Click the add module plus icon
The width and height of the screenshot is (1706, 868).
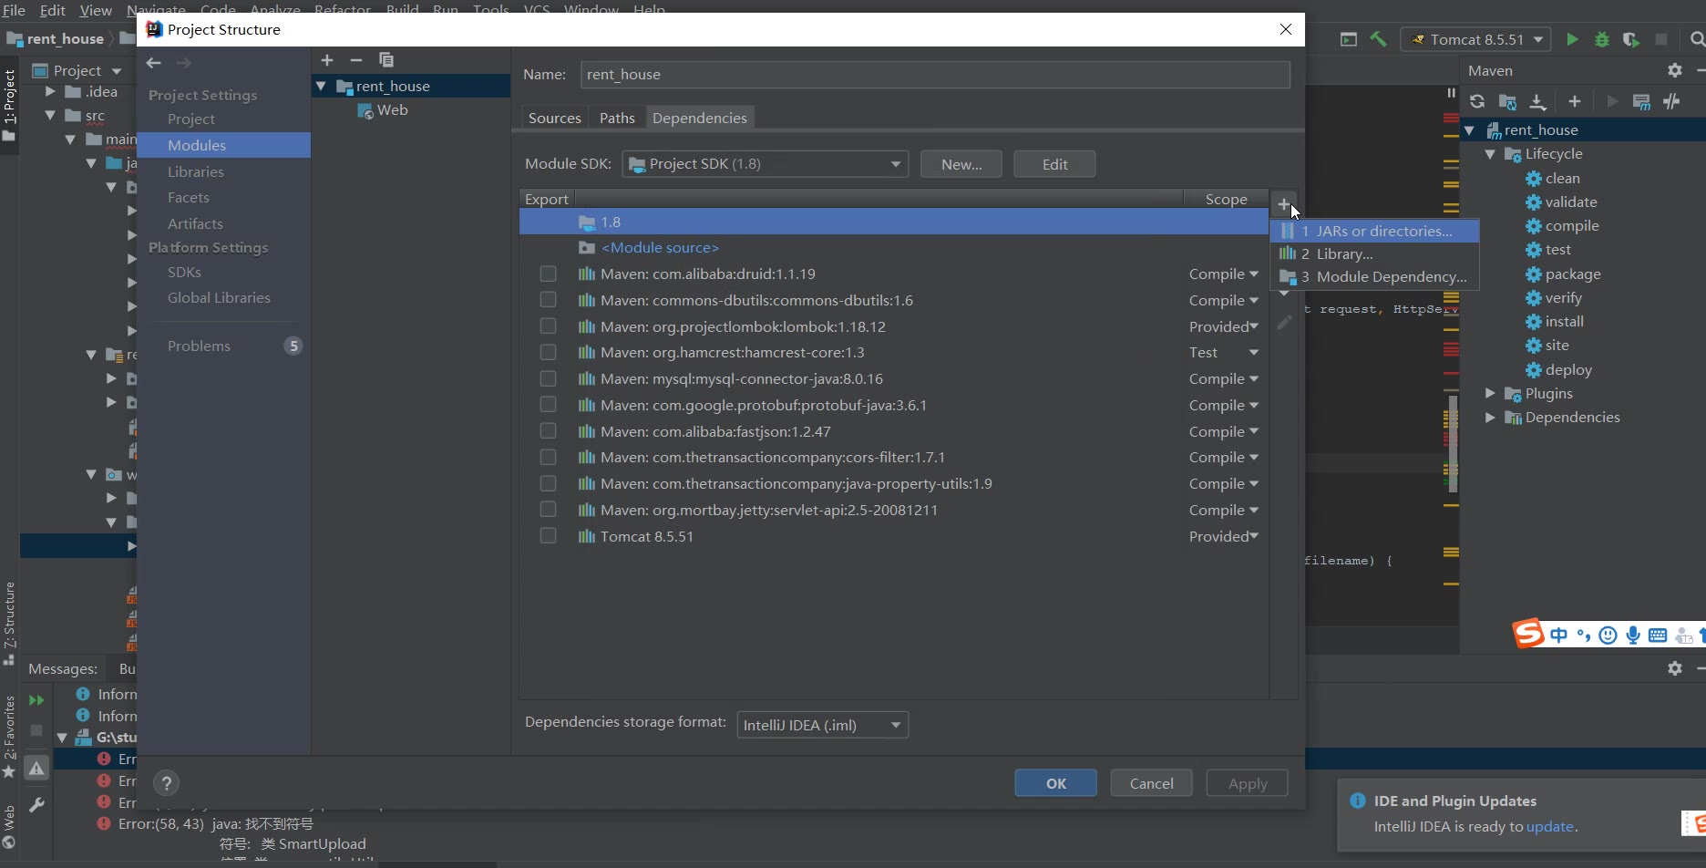click(327, 60)
